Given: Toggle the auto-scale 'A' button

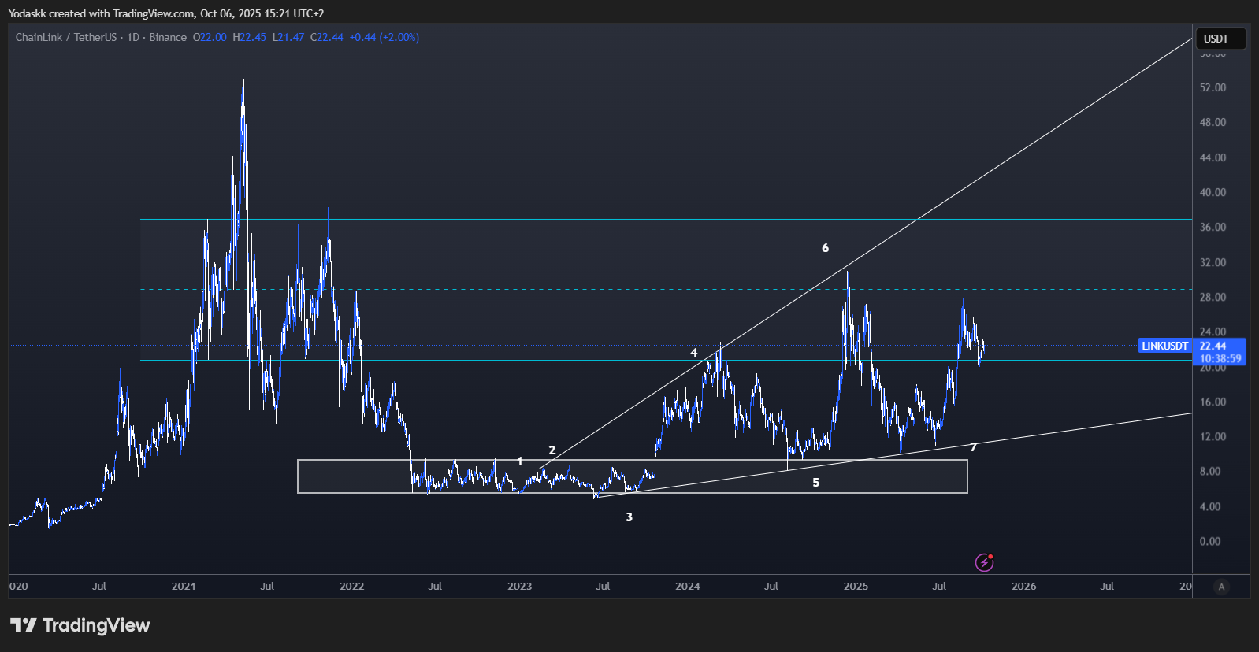Looking at the screenshot, I should [1221, 587].
